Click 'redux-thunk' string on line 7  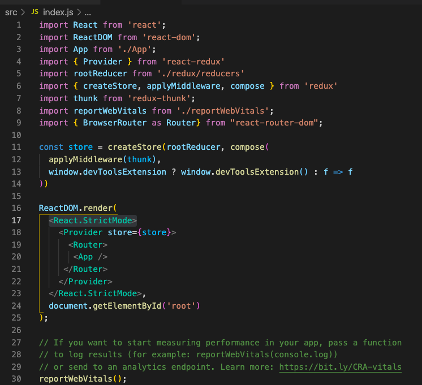(x=159, y=98)
